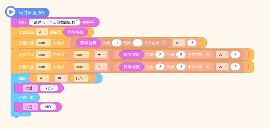Open set-variable sum dropdown in index 2 row

pyautogui.click(x=43, y=55)
